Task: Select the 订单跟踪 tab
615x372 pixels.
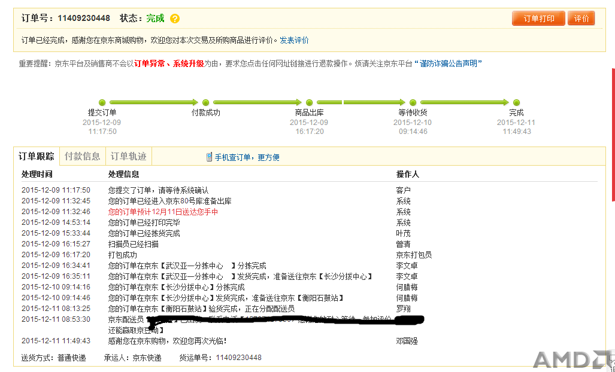Action: click(x=37, y=156)
